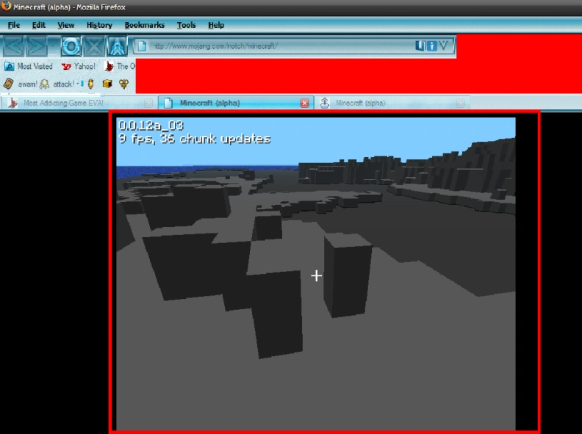Close the Most Addicting Game EVA! tab
The image size is (582, 434).
(148, 103)
